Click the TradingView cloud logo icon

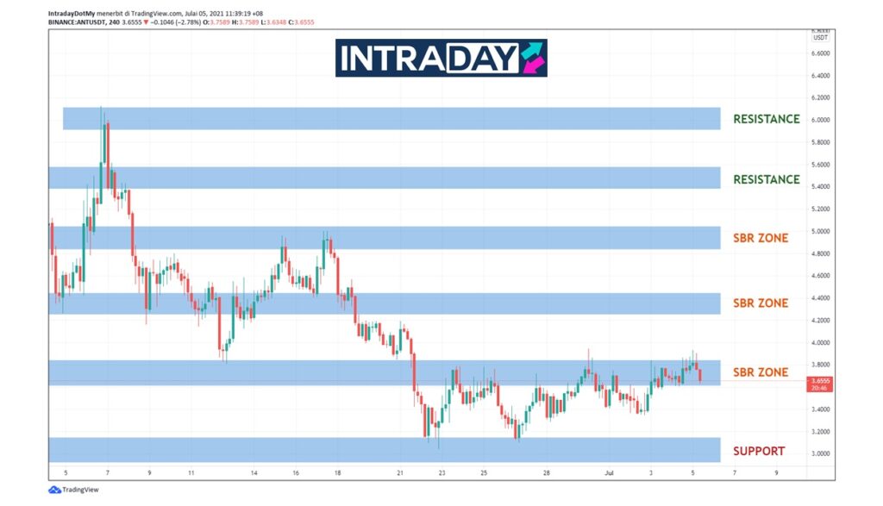tap(54, 490)
